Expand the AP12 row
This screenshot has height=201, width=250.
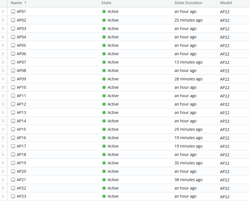click(3, 104)
